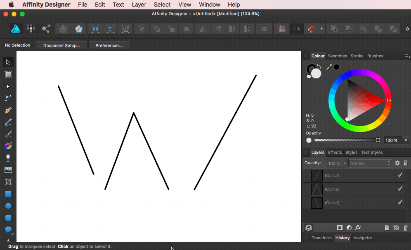Viewport: 411px width, 250px height.
Task: Select the Ellipse tool
Action: pos(7,206)
